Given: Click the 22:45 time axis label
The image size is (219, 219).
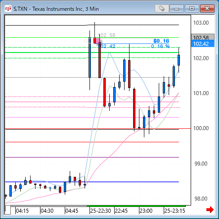Looking at the screenshot, I should [121, 211].
